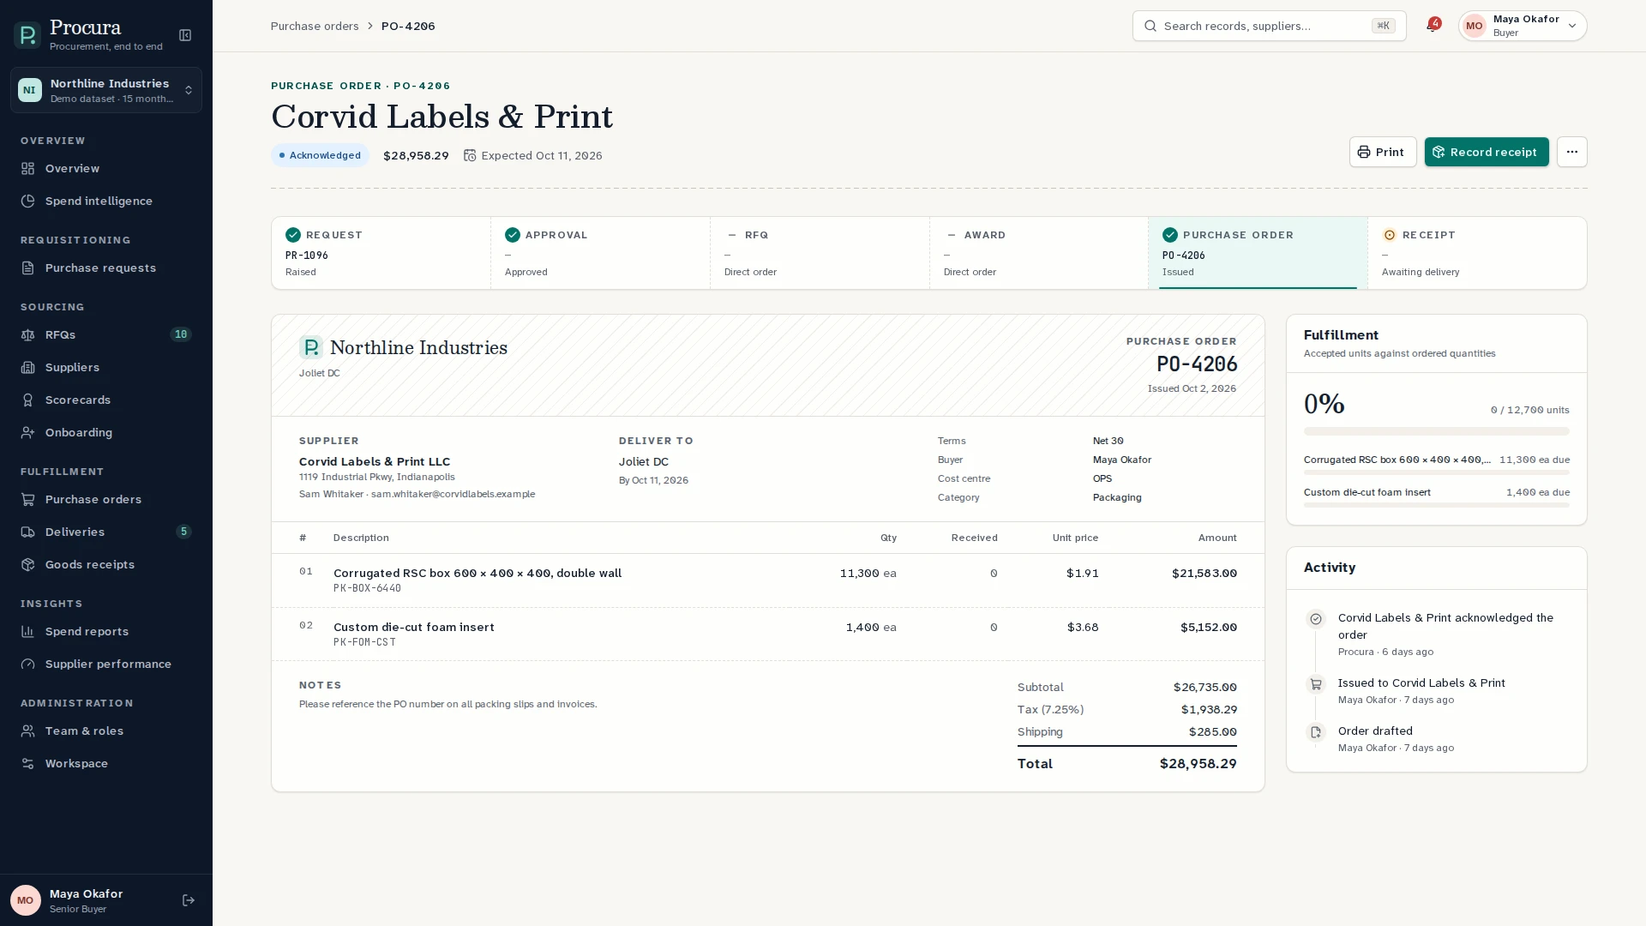Image resolution: width=1646 pixels, height=926 pixels.
Task: Open the more actions ellipsis menu
Action: (1572, 152)
